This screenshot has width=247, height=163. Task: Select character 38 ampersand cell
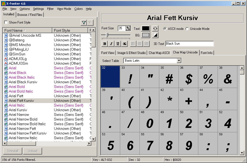pos(227,77)
